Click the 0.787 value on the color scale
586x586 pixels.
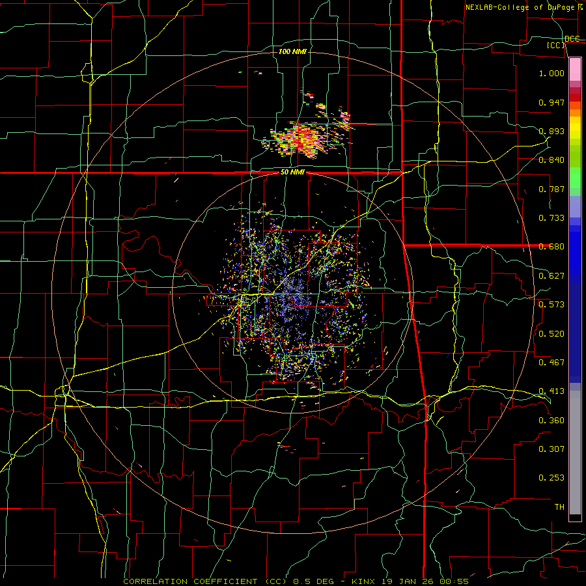[551, 189]
